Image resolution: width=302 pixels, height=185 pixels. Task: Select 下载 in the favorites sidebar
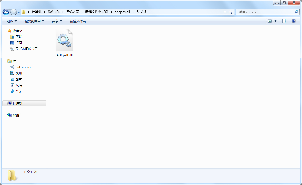tap(18, 37)
